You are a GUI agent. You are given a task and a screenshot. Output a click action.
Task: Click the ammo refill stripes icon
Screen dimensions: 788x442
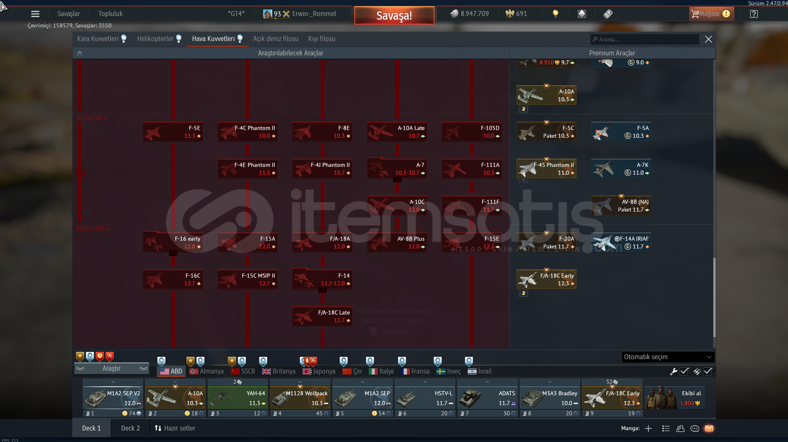tap(697, 371)
